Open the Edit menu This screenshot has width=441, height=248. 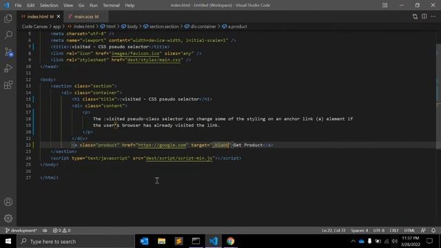pyautogui.click(x=30, y=6)
